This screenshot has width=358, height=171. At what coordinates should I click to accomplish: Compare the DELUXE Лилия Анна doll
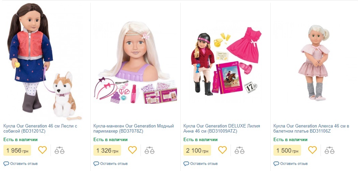(x=239, y=150)
